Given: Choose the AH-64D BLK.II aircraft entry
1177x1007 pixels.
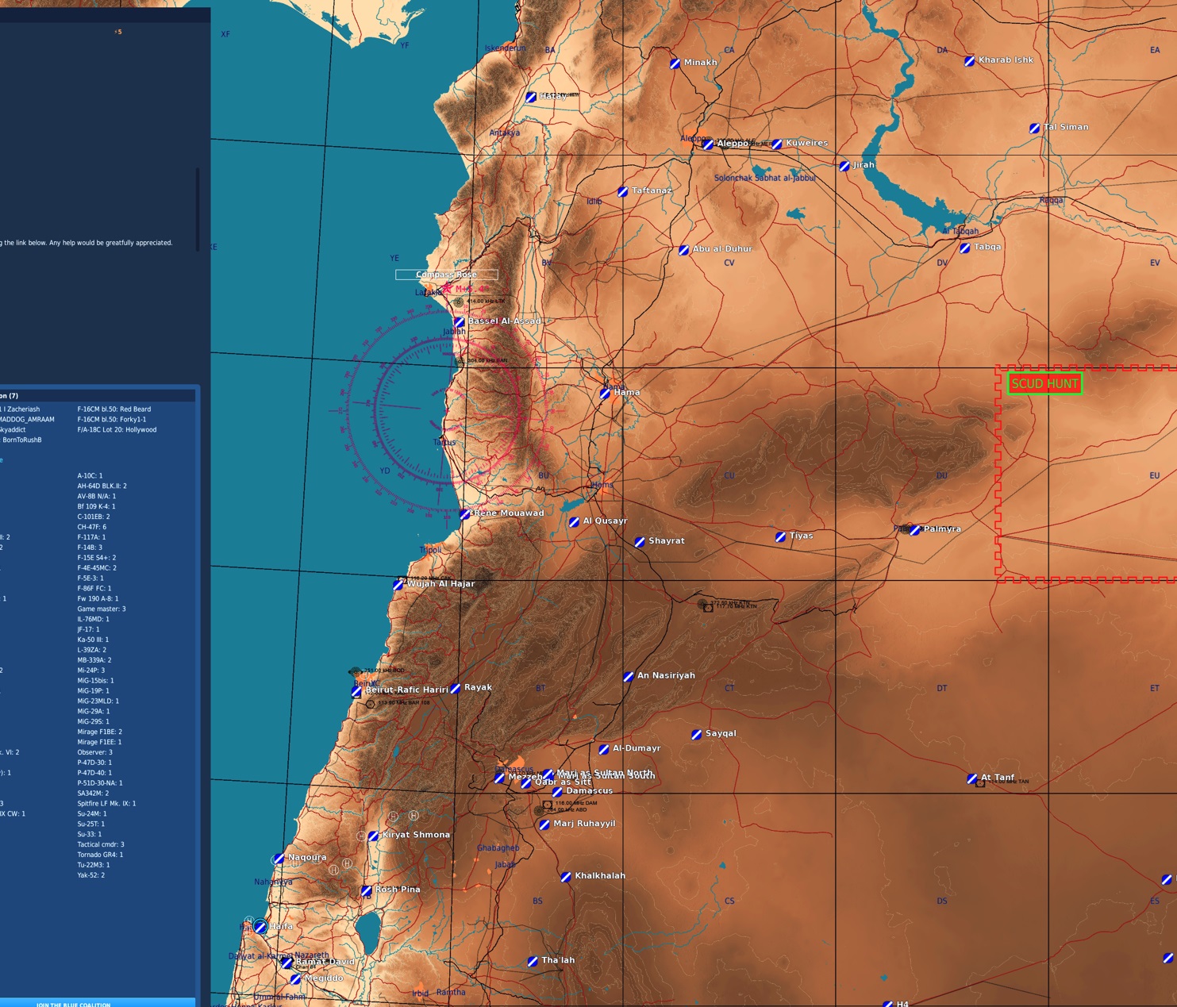Looking at the screenshot, I should [x=102, y=486].
